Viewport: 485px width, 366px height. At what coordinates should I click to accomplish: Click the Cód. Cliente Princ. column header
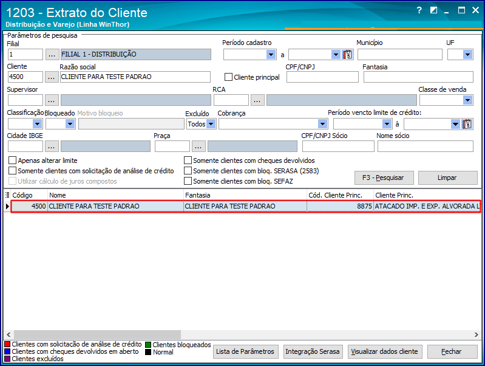tap(341, 195)
